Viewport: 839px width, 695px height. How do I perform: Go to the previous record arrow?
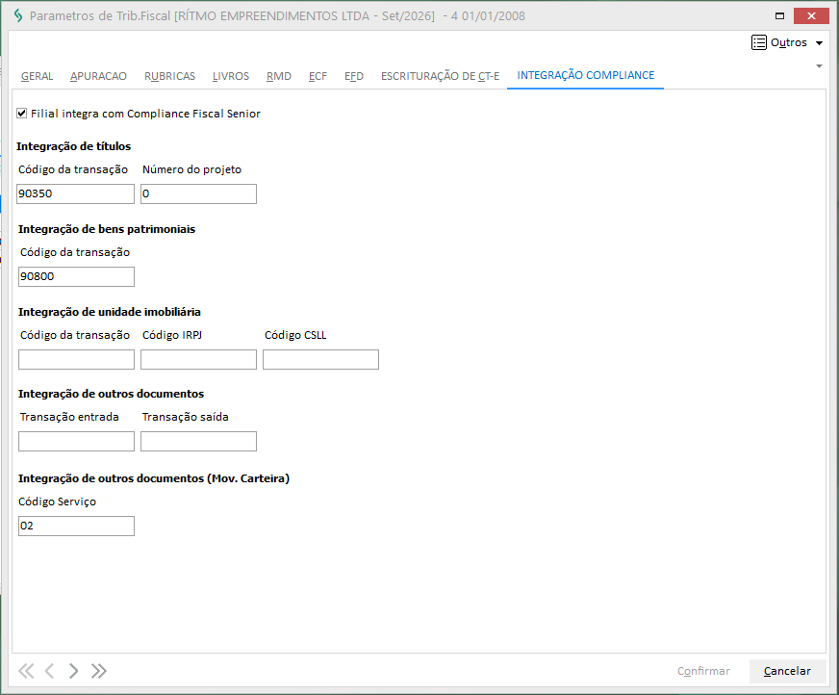pos(49,671)
